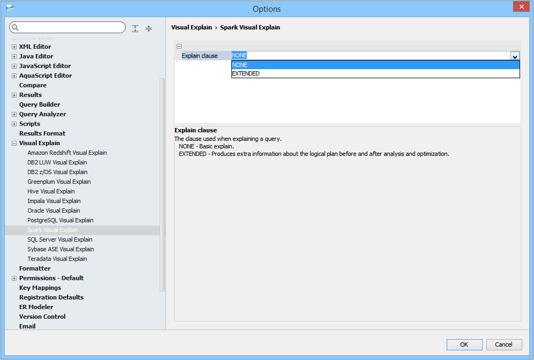Expand the XML Editor node

point(14,47)
